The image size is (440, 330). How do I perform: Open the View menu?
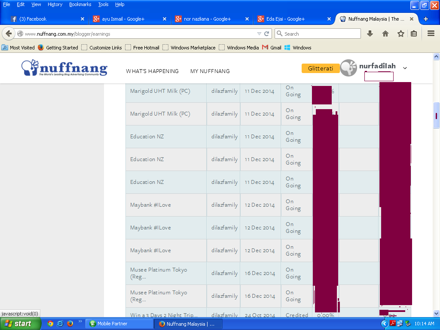(36, 4)
